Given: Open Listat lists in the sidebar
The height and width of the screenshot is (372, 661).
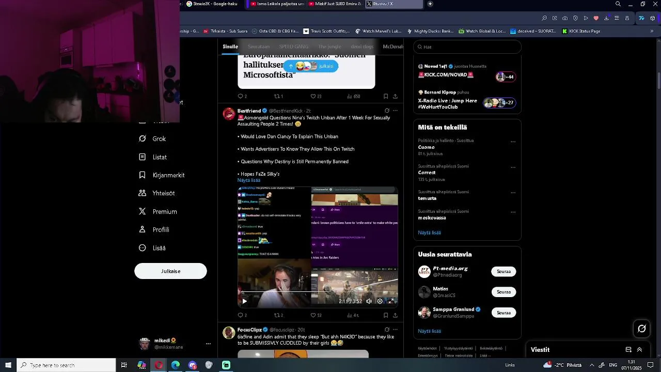Looking at the screenshot, I should point(153,157).
